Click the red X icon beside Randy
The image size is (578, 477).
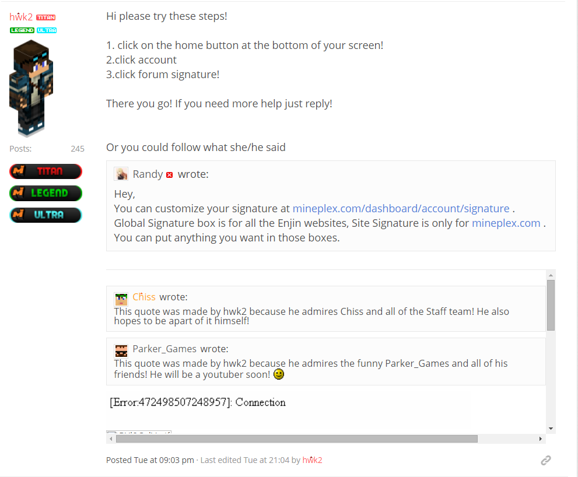click(170, 175)
